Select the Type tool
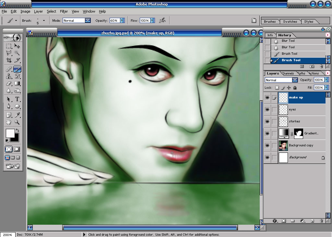 pos(17,99)
